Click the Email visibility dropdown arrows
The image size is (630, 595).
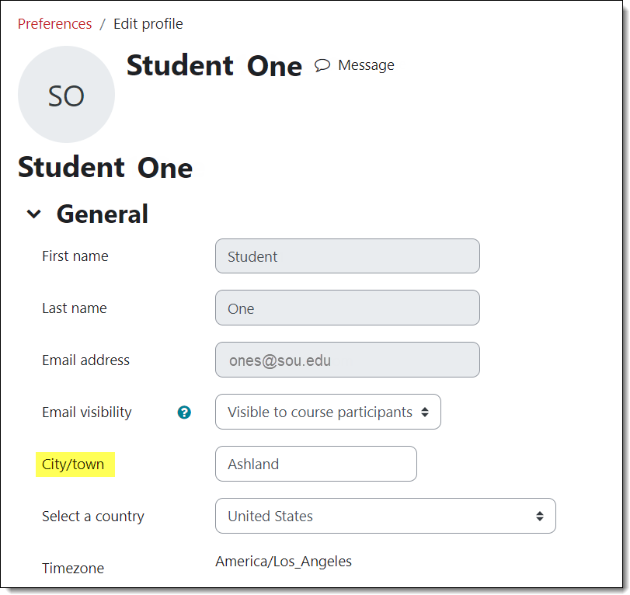[426, 412]
